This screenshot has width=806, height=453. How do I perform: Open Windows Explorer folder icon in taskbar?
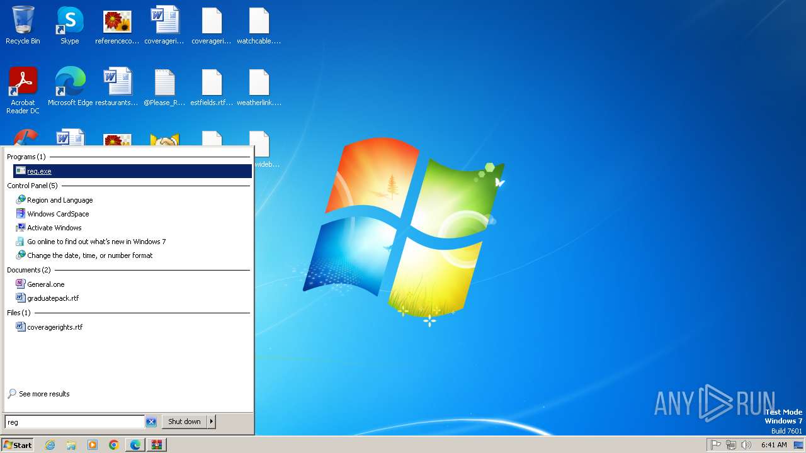click(x=71, y=445)
